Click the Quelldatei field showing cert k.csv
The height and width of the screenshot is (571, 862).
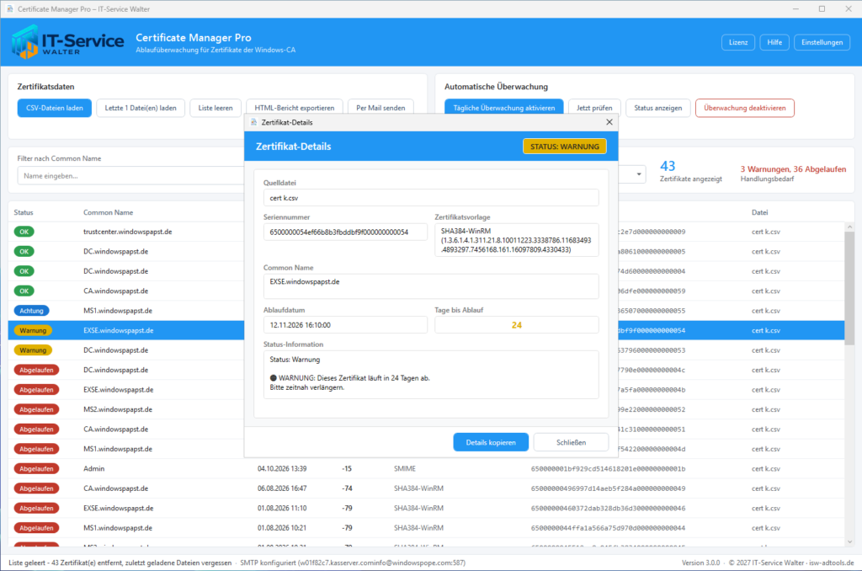coord(431,198)
